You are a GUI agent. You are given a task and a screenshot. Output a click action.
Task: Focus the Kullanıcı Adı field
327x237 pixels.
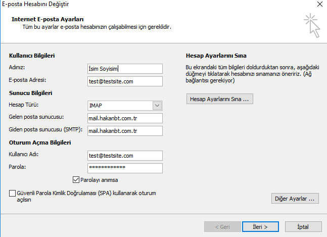click(125, 156)
